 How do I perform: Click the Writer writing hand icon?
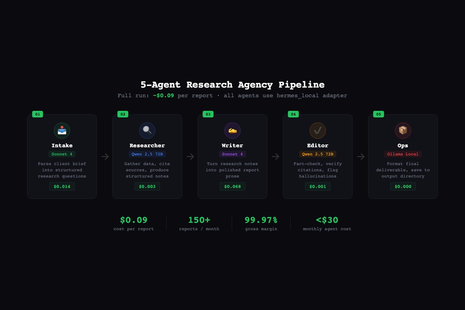[x=232, y=131]
